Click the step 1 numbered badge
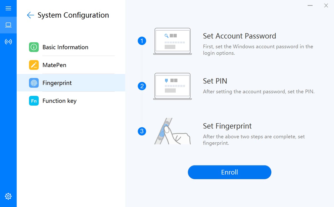Image resolution: width=334 pixels, height=207 pixels. (x=142, y=41)
